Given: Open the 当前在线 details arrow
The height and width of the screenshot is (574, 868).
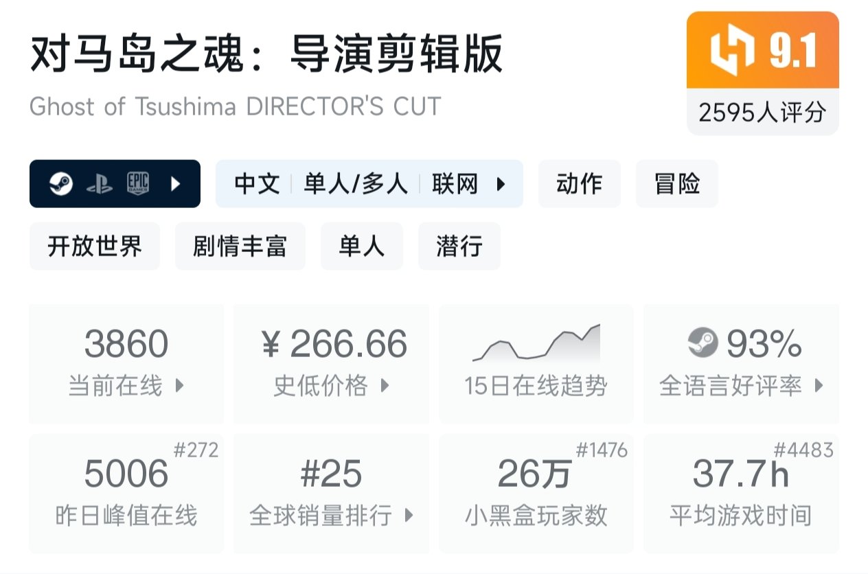Looking at the screenshot, I should (179, 386).
